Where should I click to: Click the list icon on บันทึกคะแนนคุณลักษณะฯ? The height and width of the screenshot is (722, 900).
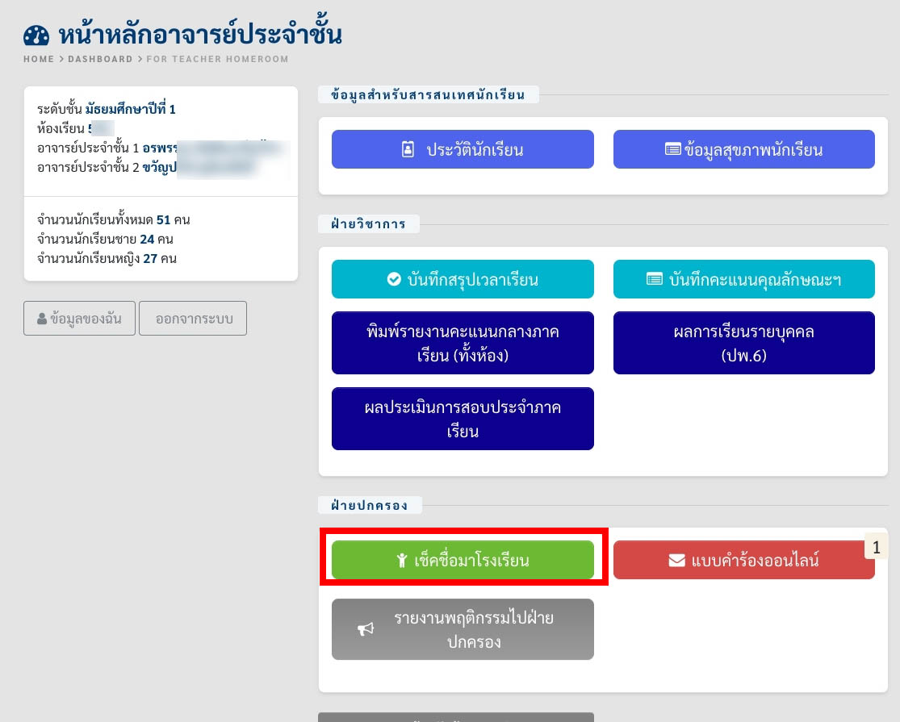[655, 279]
